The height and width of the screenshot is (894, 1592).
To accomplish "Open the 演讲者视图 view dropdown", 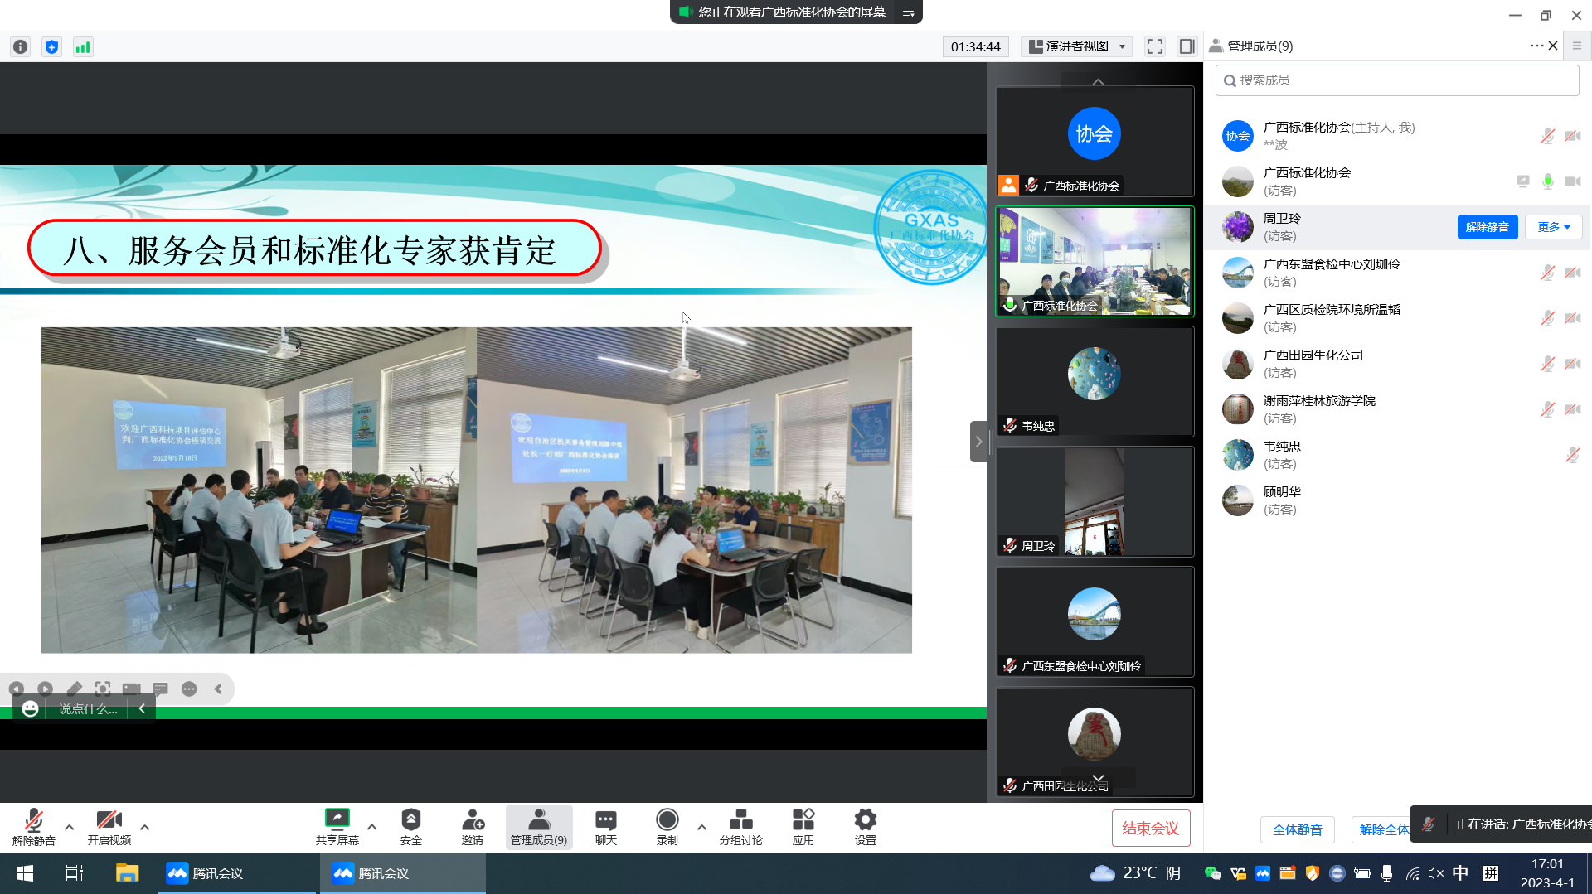I will [x=1077, y=46].
